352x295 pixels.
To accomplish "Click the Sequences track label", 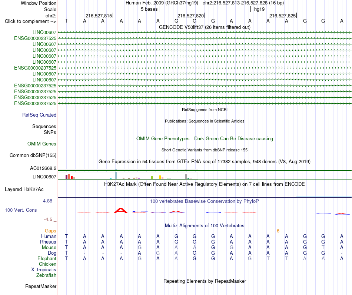I will click(x=44, y=126).
